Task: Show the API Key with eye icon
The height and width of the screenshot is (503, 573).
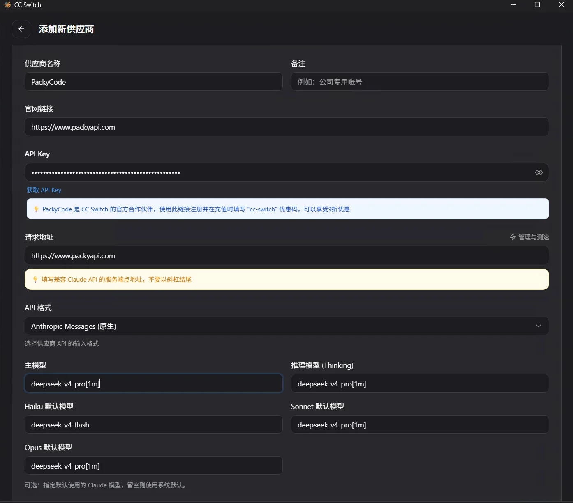Action: [538, 172]
